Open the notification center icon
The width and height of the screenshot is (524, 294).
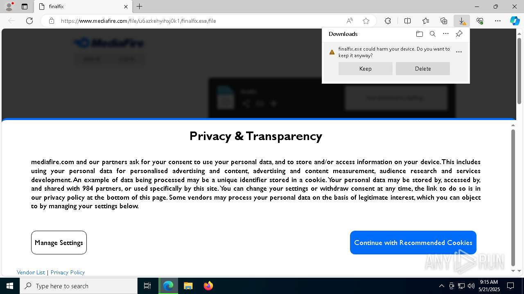(510, 286)
